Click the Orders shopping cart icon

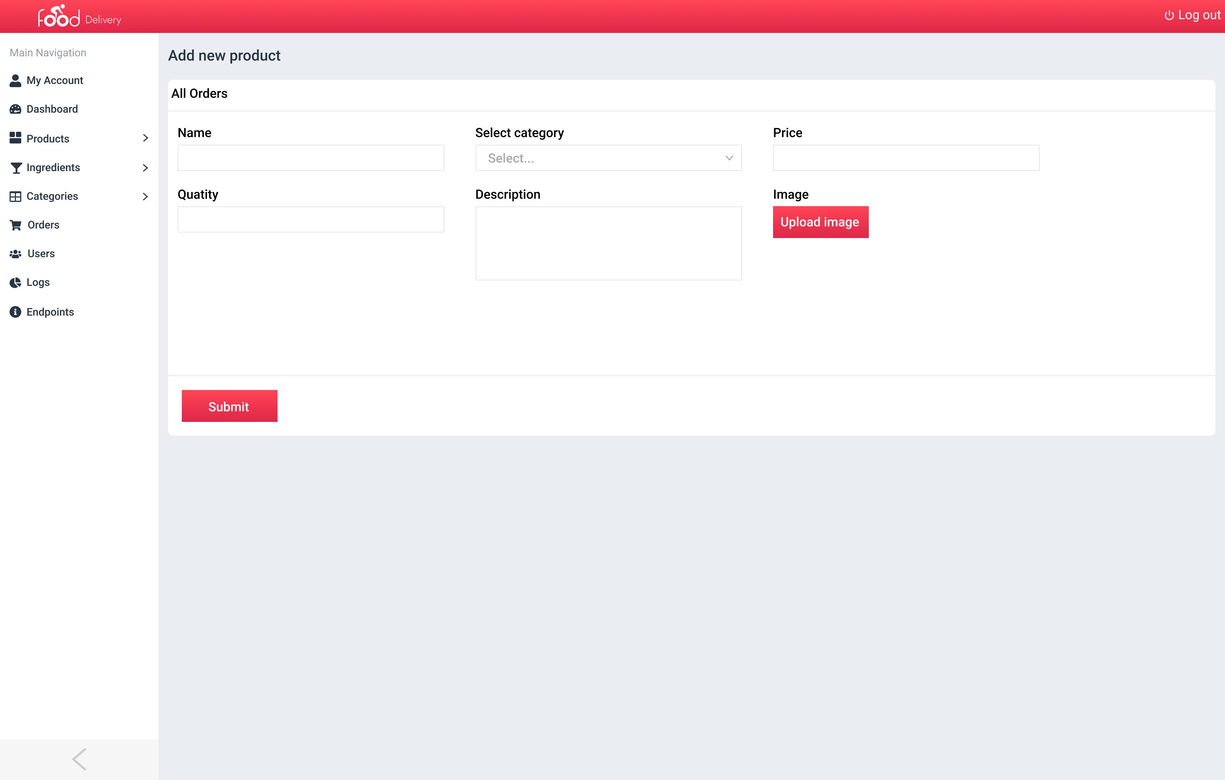16,225
